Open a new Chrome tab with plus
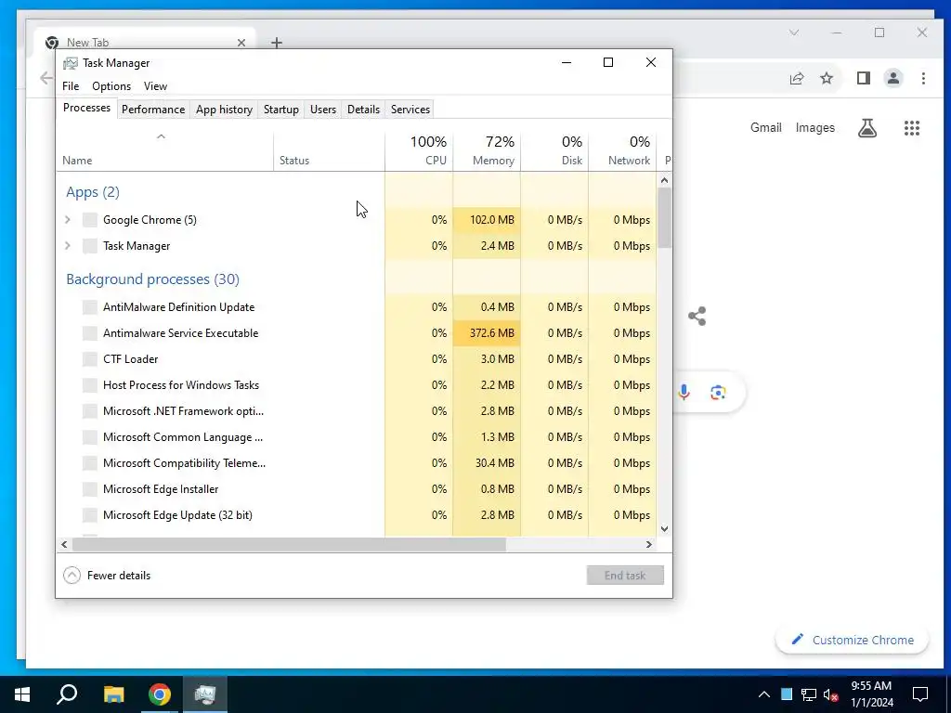 point(277,43)
